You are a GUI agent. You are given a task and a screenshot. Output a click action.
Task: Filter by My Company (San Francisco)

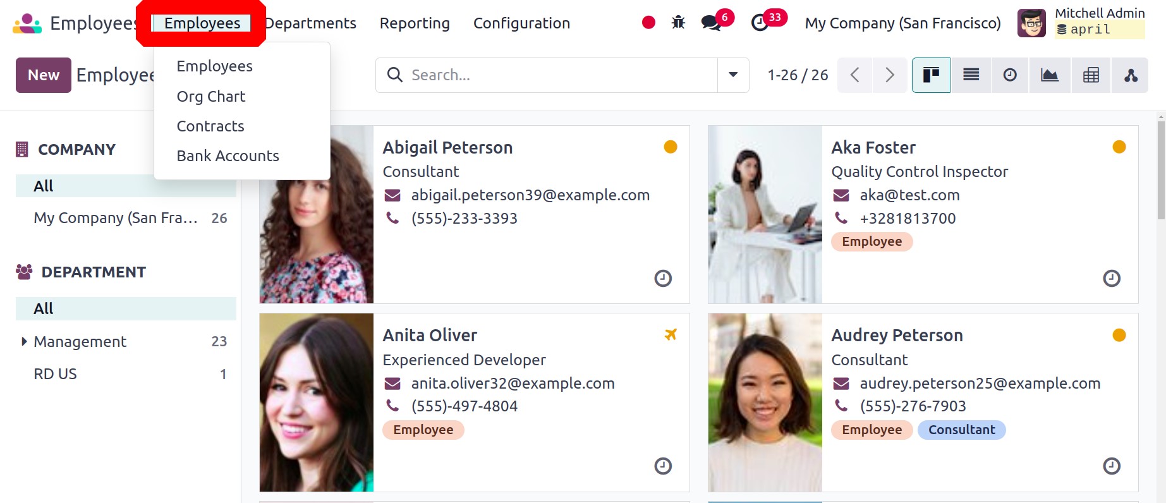point(116,218)
